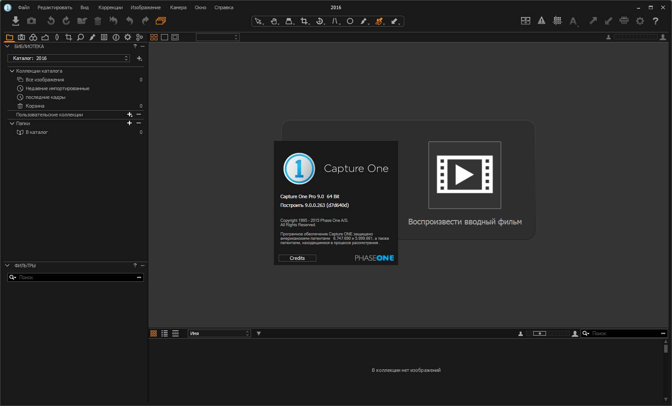
Task: Collapse the Папки section
Action: coord(12,123)
